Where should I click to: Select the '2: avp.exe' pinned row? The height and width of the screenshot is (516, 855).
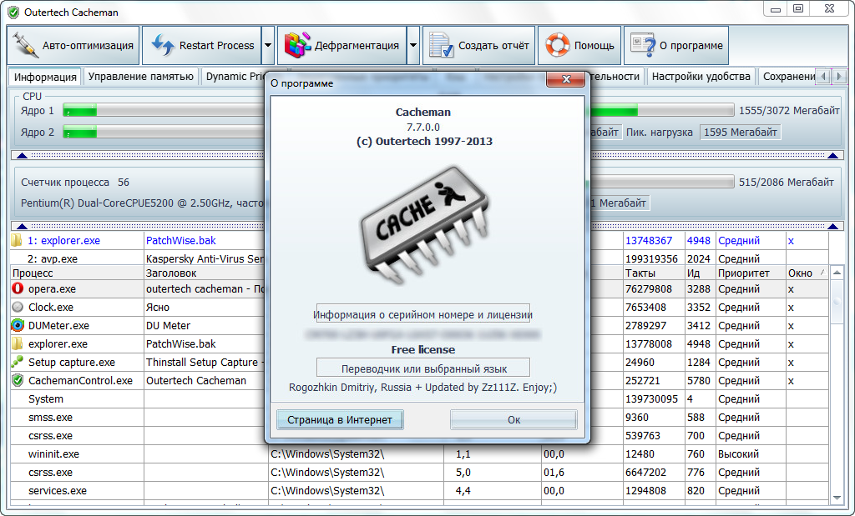click(x=419, y=258)
